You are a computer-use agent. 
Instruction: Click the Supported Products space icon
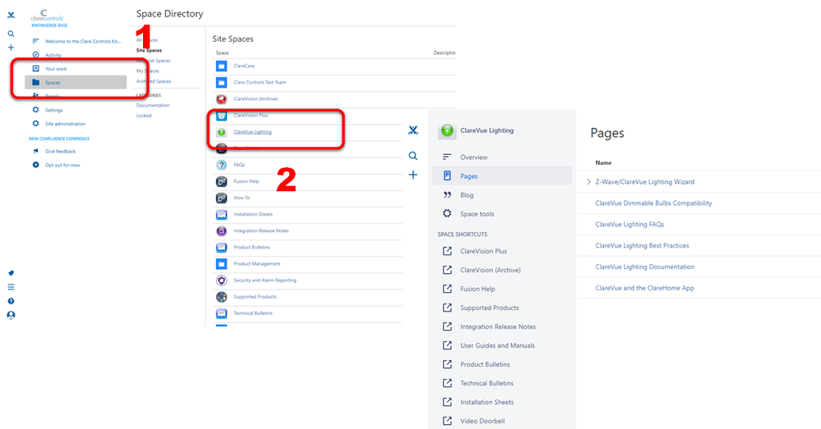(222, 297)
